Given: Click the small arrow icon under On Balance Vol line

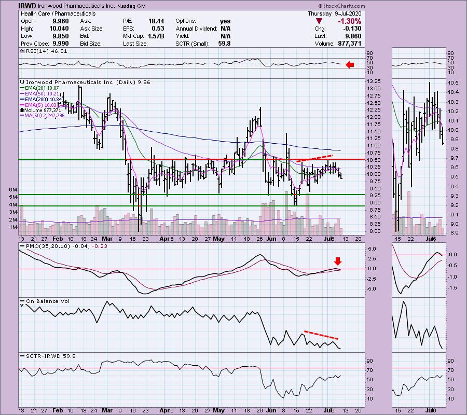Looking at the screenshot, I should [21, 305].
